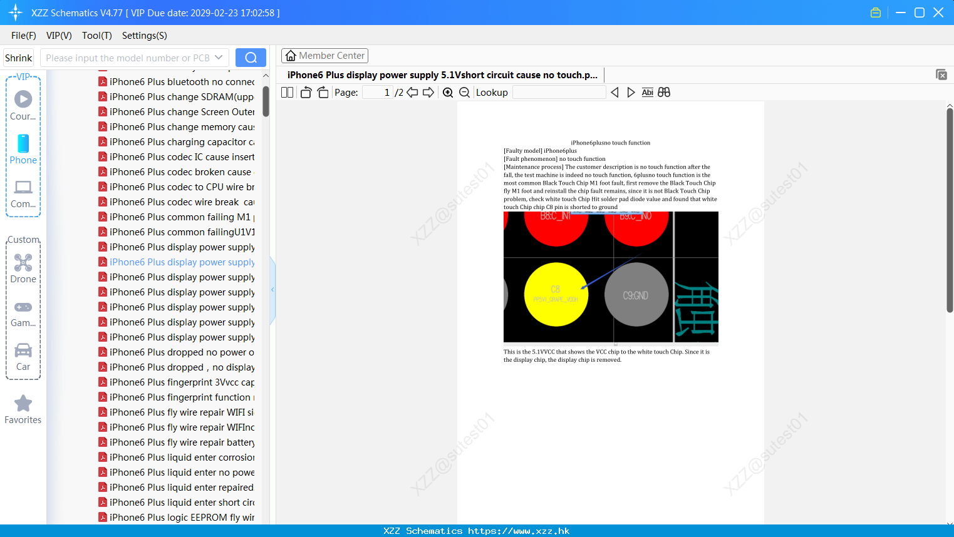This screenshot has height=537, width=954.
Task: Open 'iPhone6 Plus liquid enter repaired' file
Action: point(177,488)
